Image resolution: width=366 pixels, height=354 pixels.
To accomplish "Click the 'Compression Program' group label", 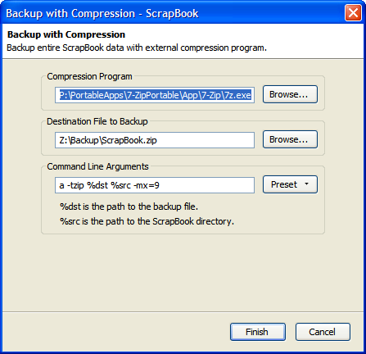I will click(89, 76).
